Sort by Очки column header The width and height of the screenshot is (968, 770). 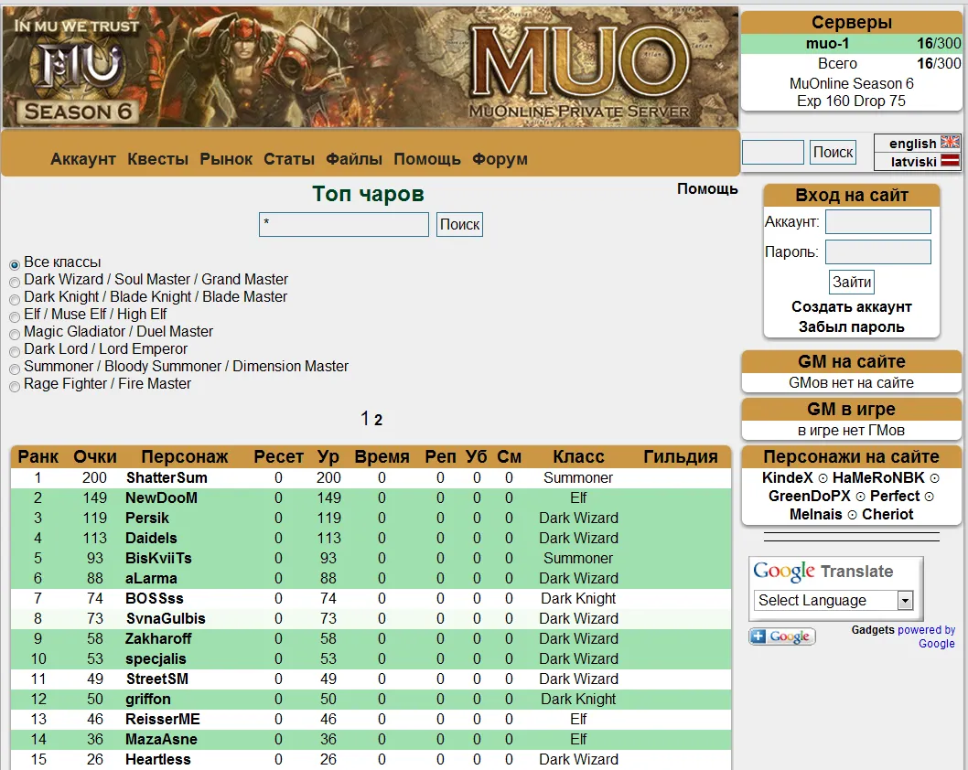tap(95, 456)
